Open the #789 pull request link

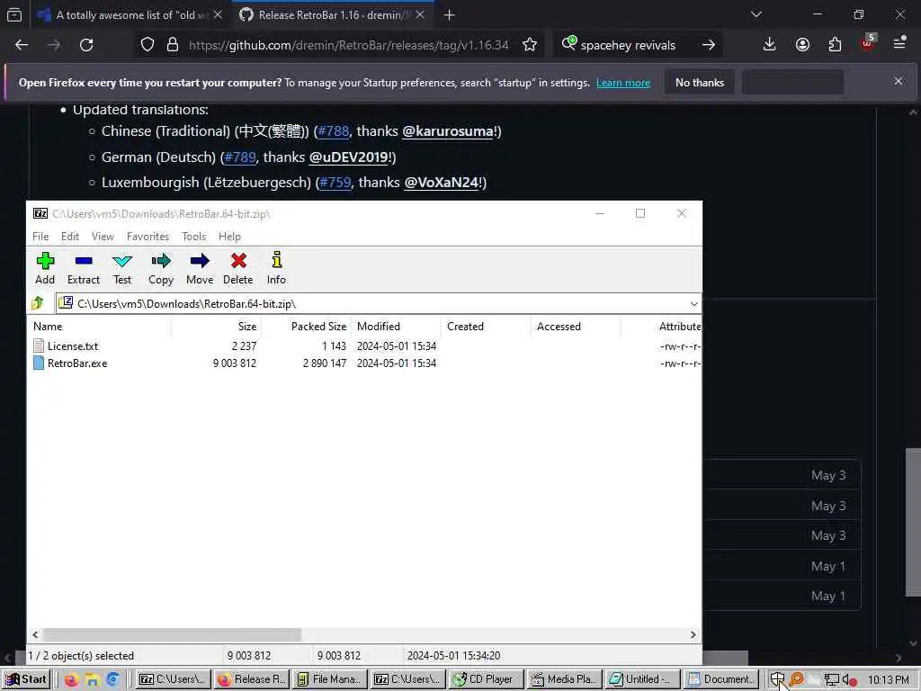240,157
